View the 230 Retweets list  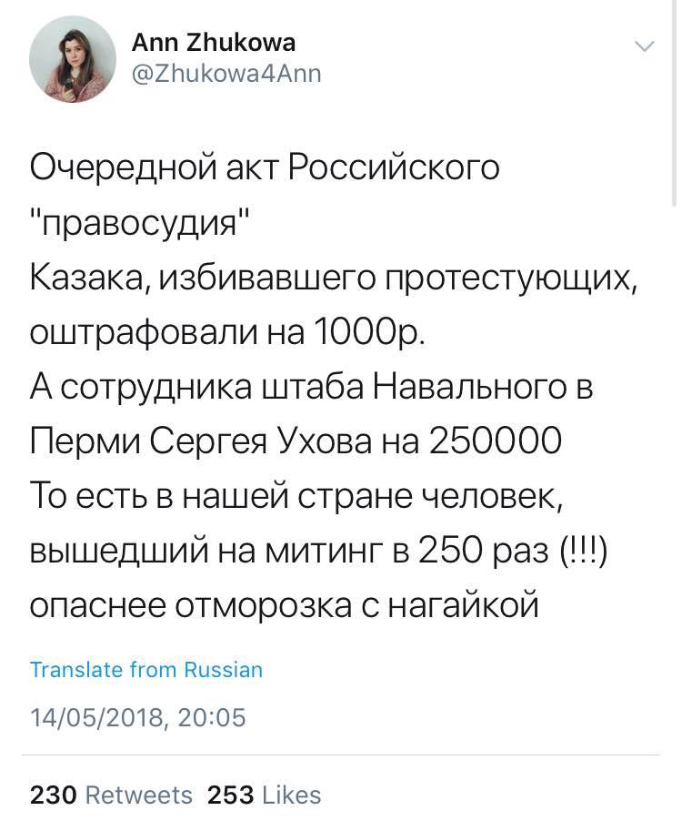111,795
